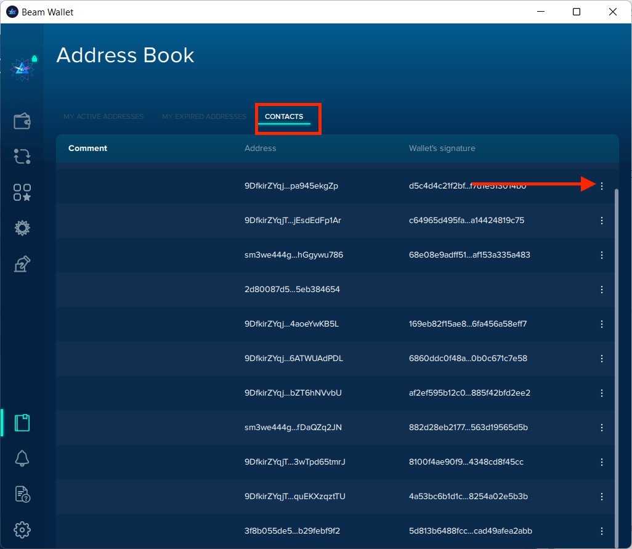Image resolution: width=632 pixels, height=549 pixels.
Task: Select the contact row 3f8b055de5...b29febf9f2
Action: click(x=292, y=531)
